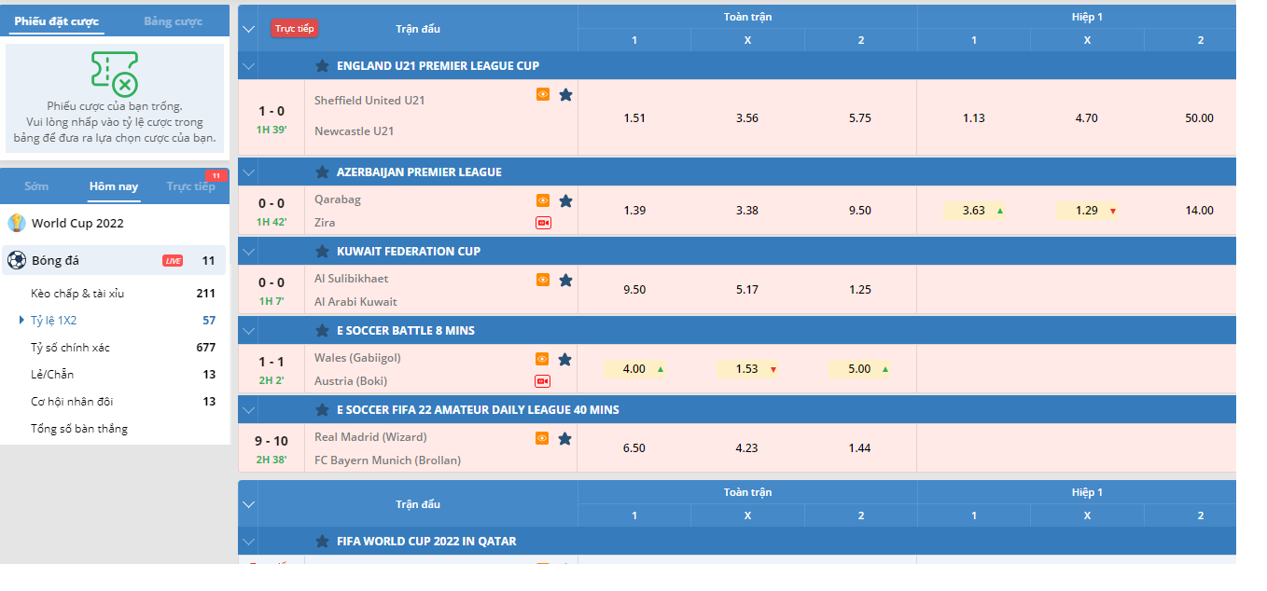
Task: Select the Kèo chấp & tài xỉu link
Action: [77, 294]
